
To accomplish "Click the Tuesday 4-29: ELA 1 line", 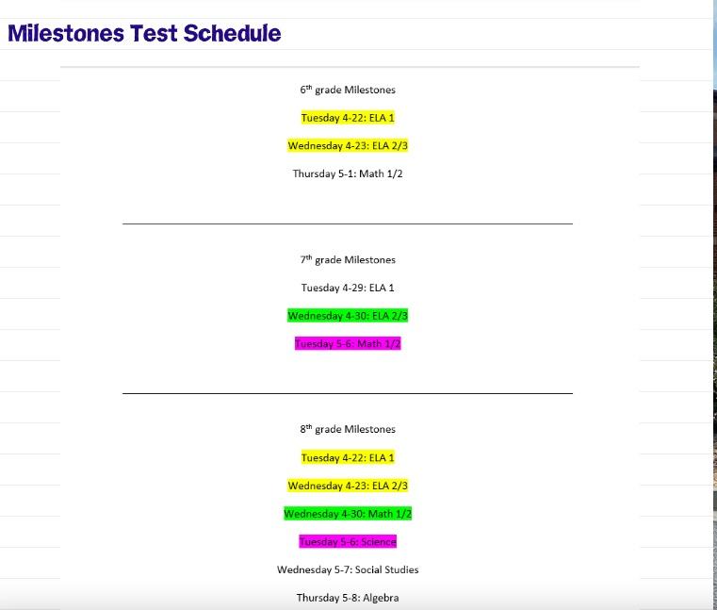I will pyautogui.click(x=348, y=288).
